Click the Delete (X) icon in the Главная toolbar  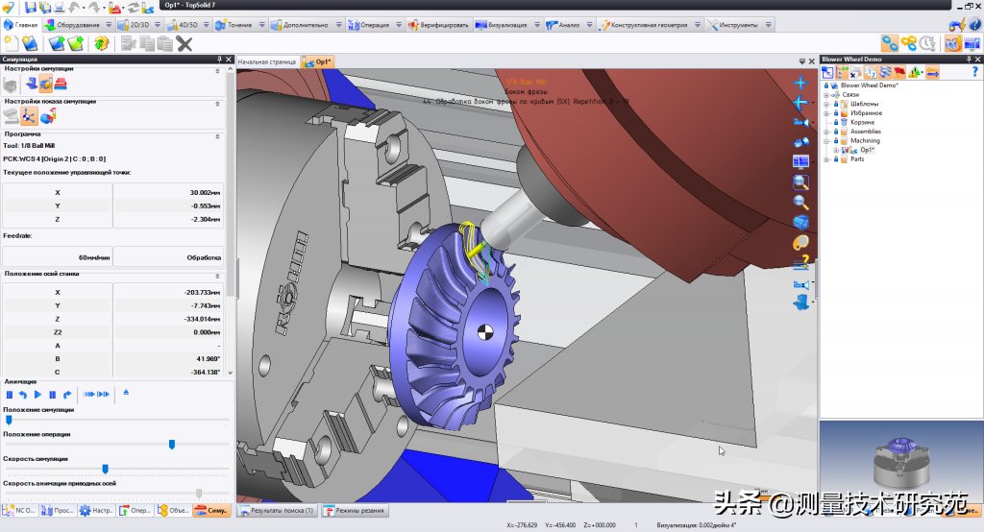pyautogui.click(x=184, y=44)
